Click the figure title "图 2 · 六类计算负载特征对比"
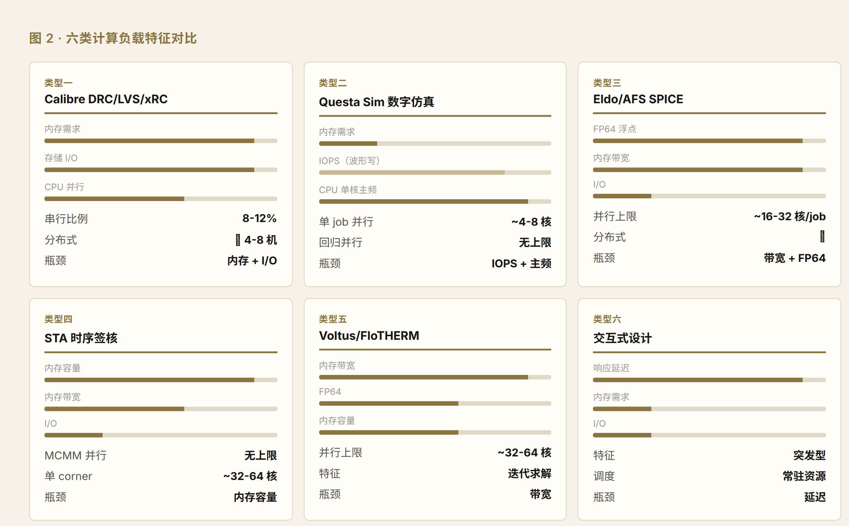 coord(113,38)
